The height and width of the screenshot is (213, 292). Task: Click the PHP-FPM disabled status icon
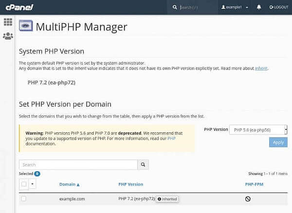248,199
